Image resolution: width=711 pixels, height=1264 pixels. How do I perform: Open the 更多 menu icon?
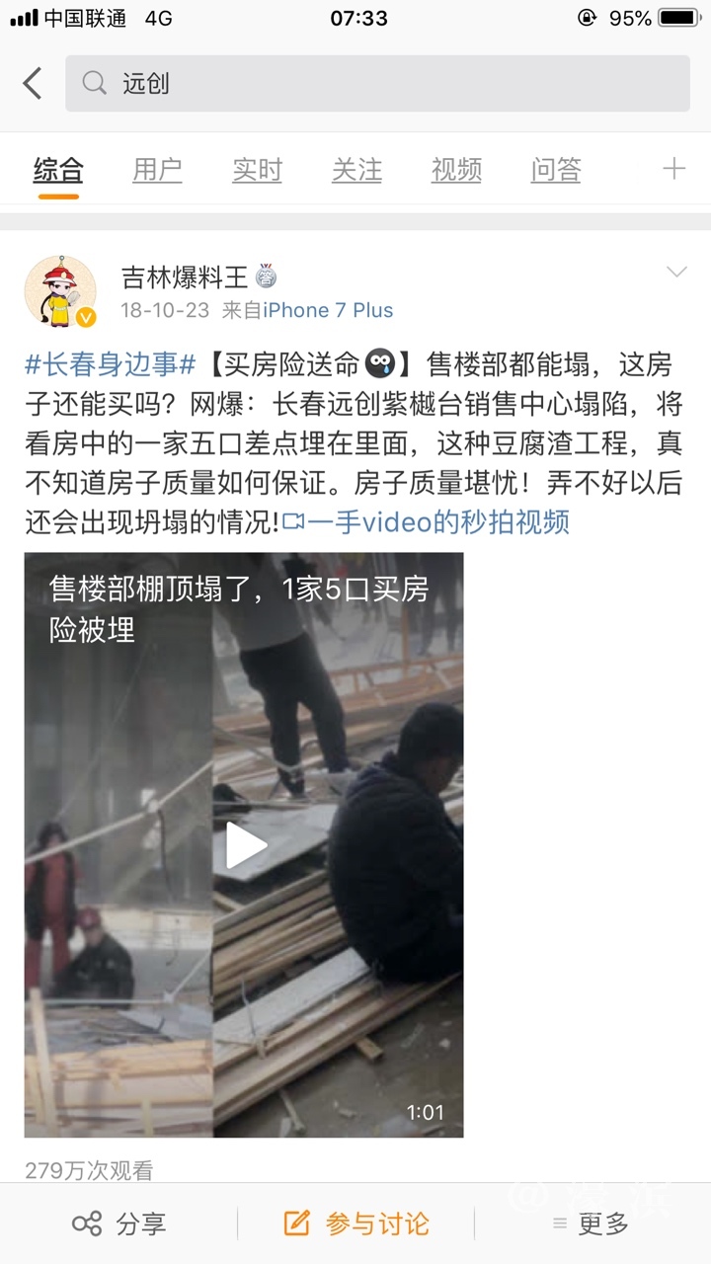pyautogui.click(x=560, y=1224)
